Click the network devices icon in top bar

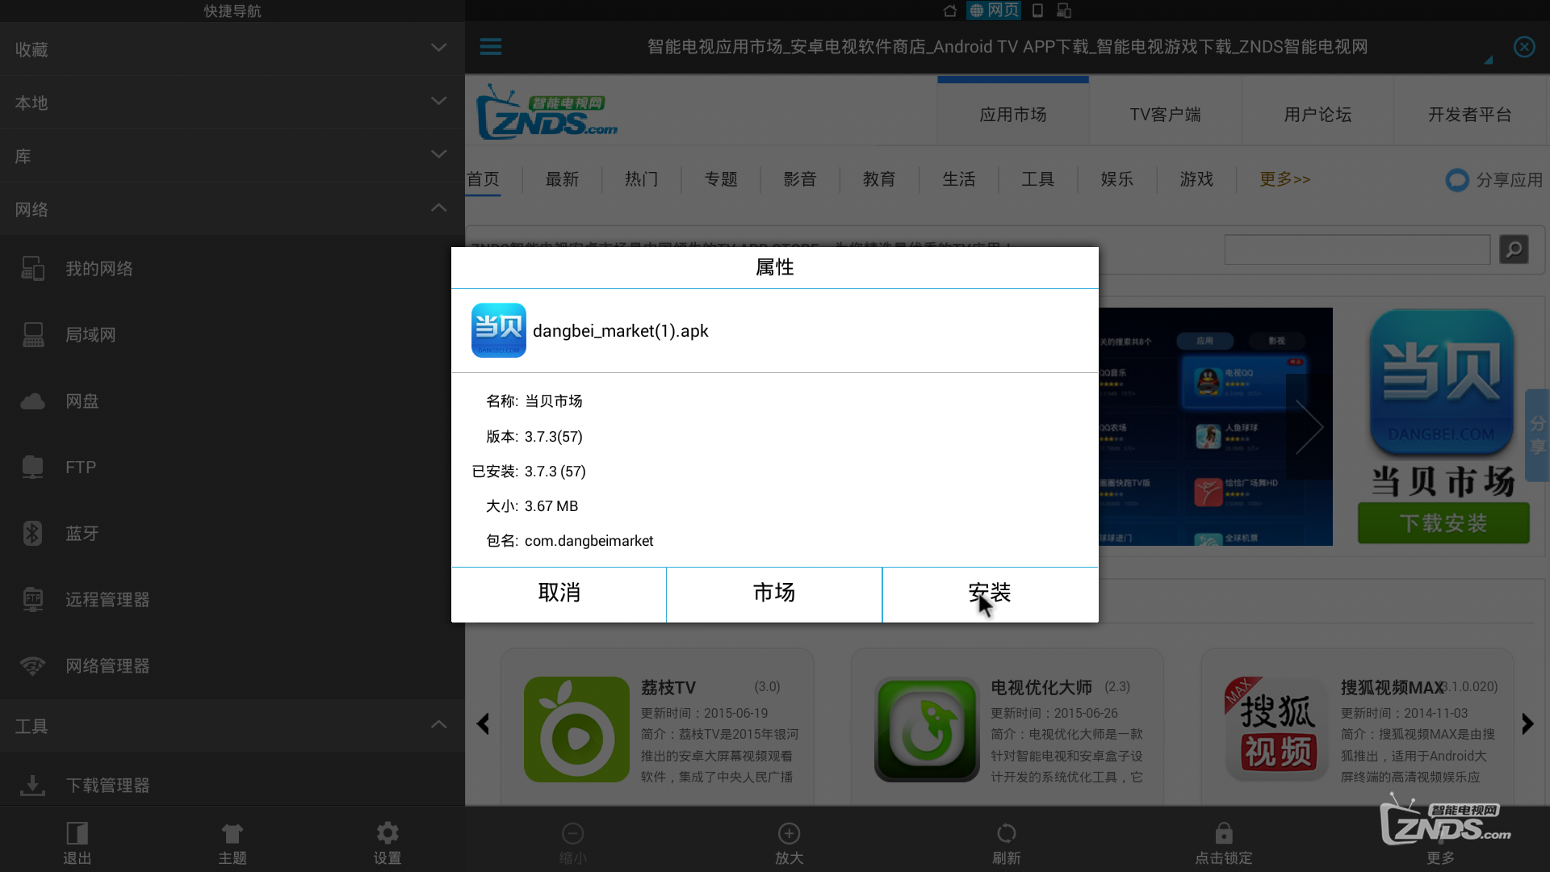pyautogui.click(x=1064, y=10)
